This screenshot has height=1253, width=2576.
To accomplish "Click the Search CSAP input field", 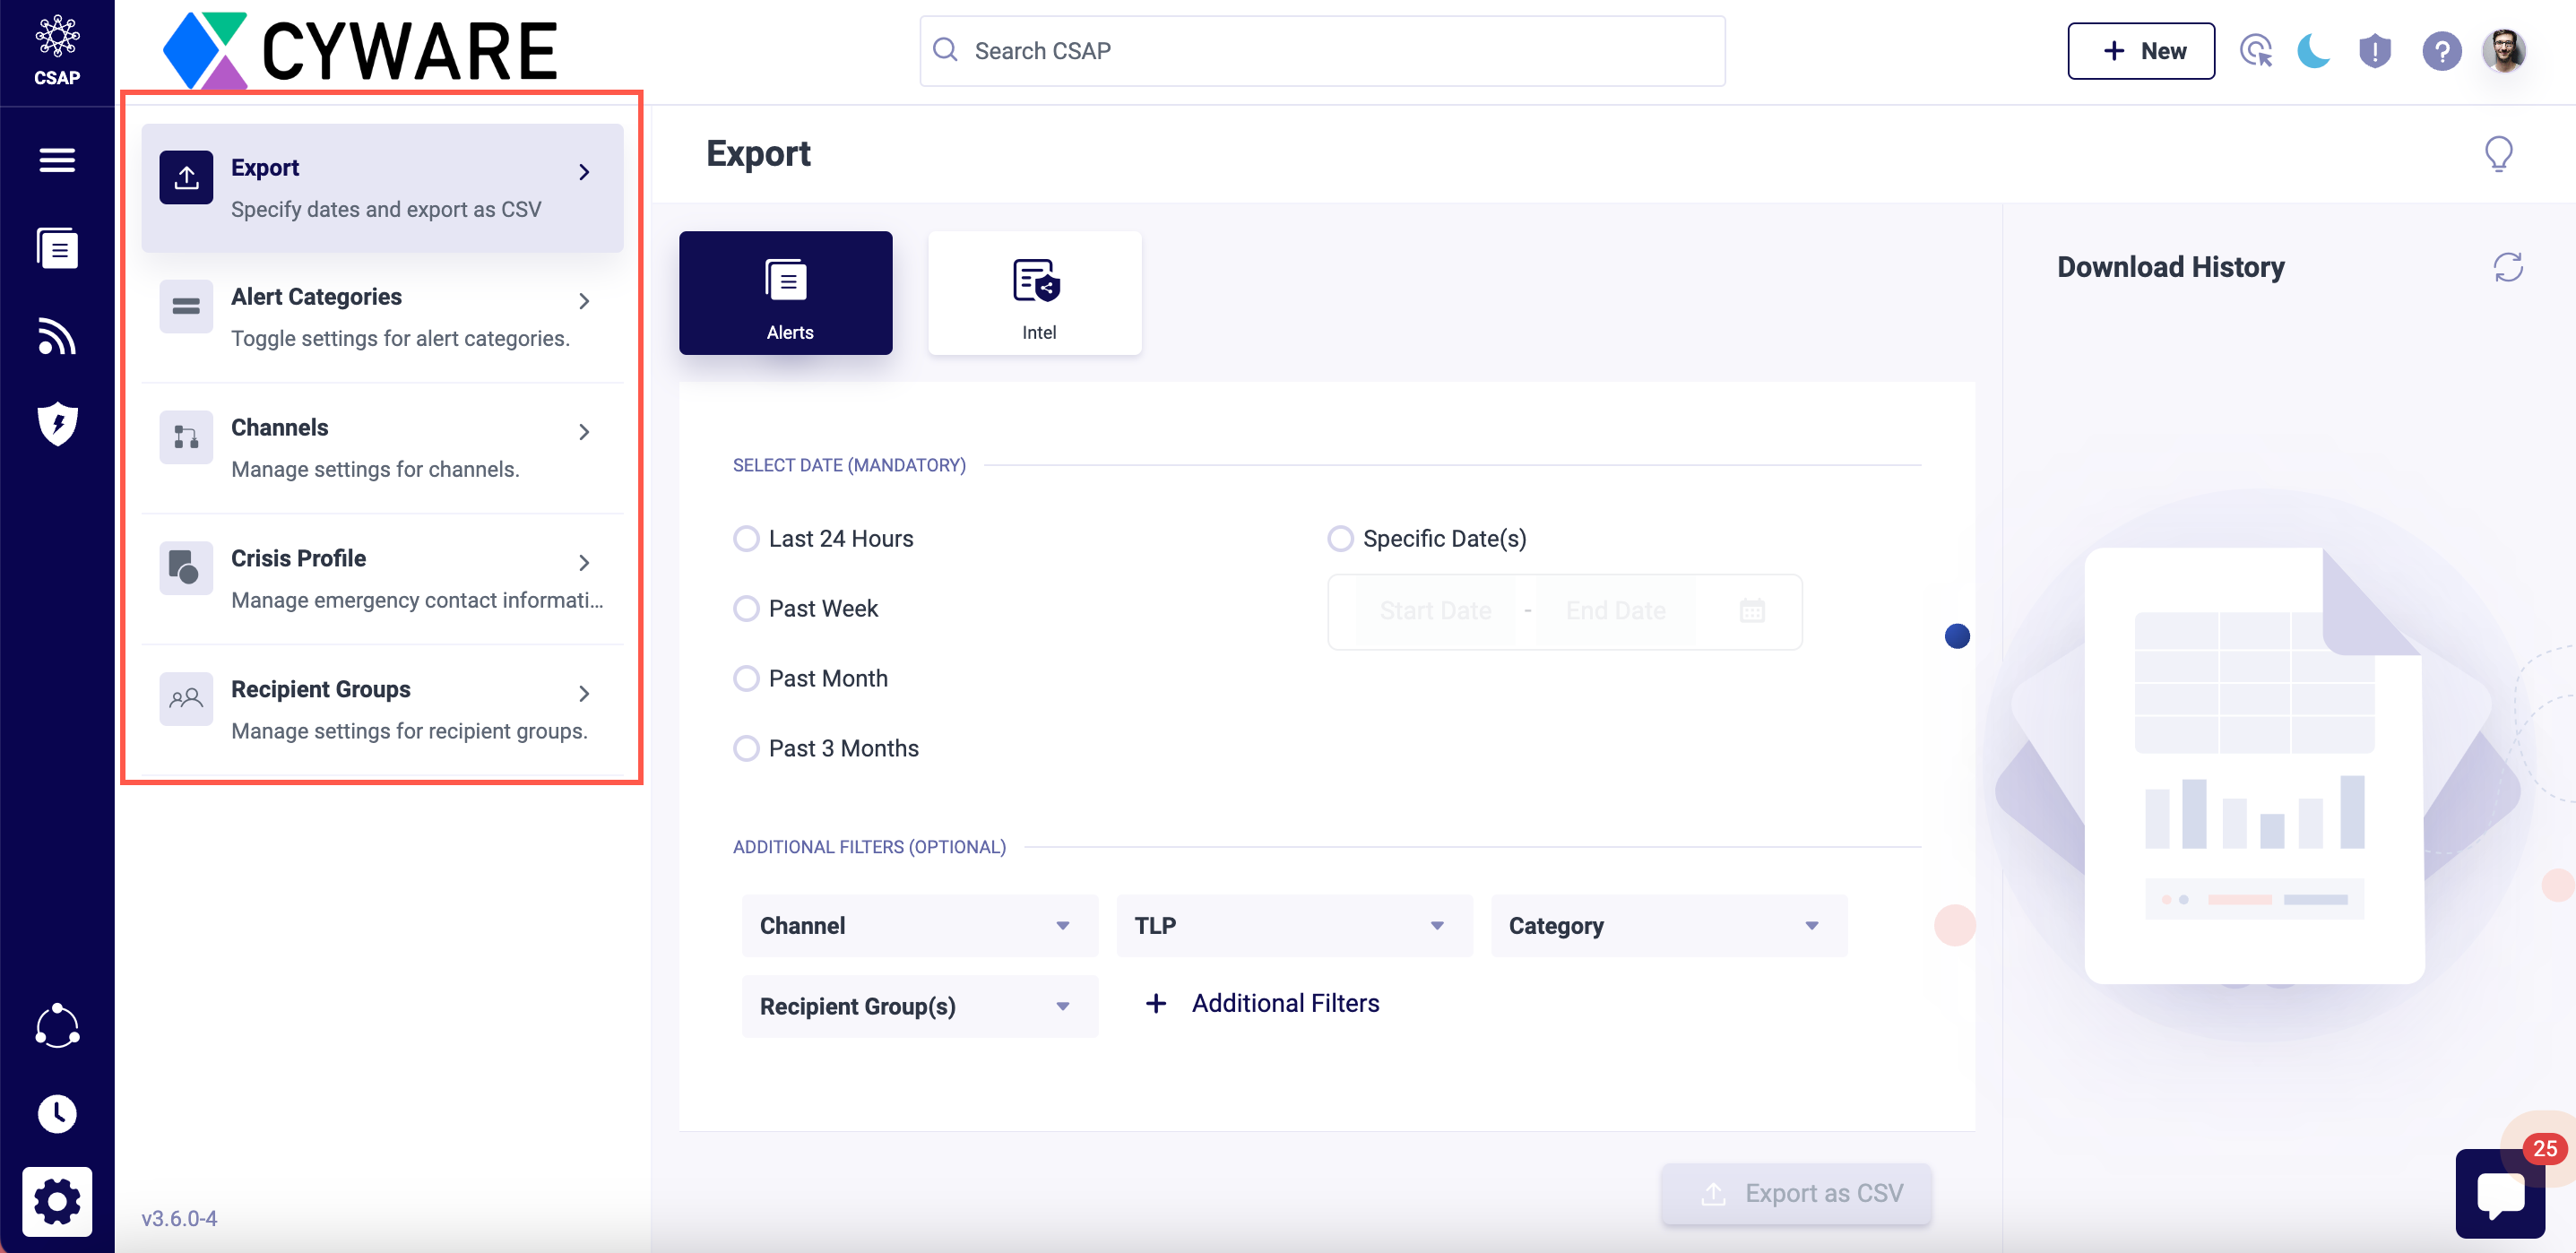I will click(1320, 51).
